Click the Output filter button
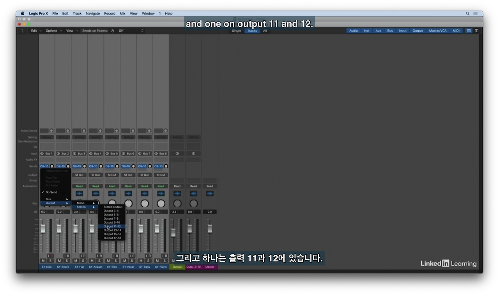This screenshot has width=499, height=295. coord(418,31)
